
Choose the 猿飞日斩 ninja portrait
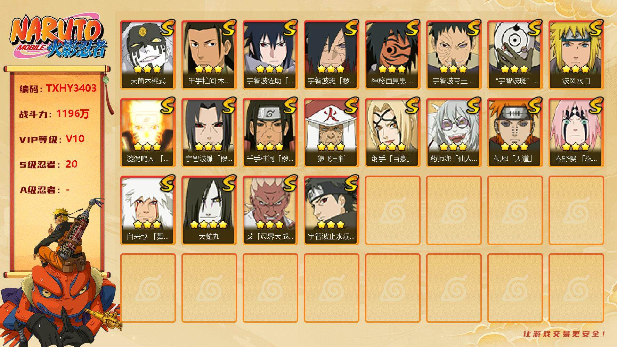point(331,133)
